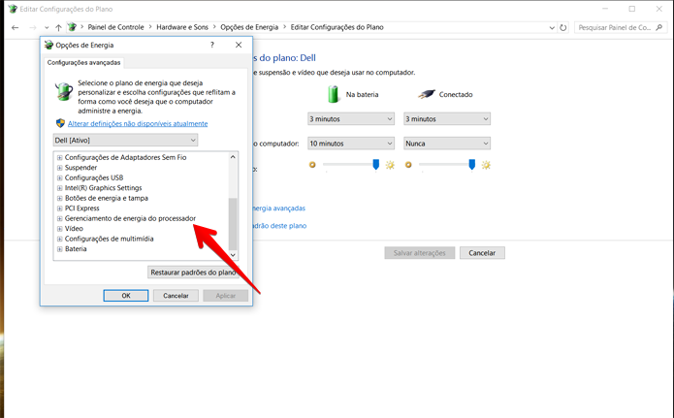Click the power plug Conectado icon
Screen dimensions: 674x418
point(427,94)
